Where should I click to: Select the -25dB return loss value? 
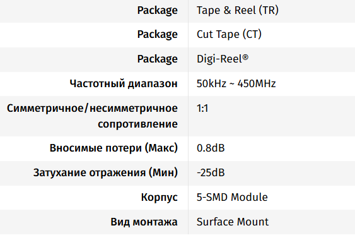click(x=211, y=172)
